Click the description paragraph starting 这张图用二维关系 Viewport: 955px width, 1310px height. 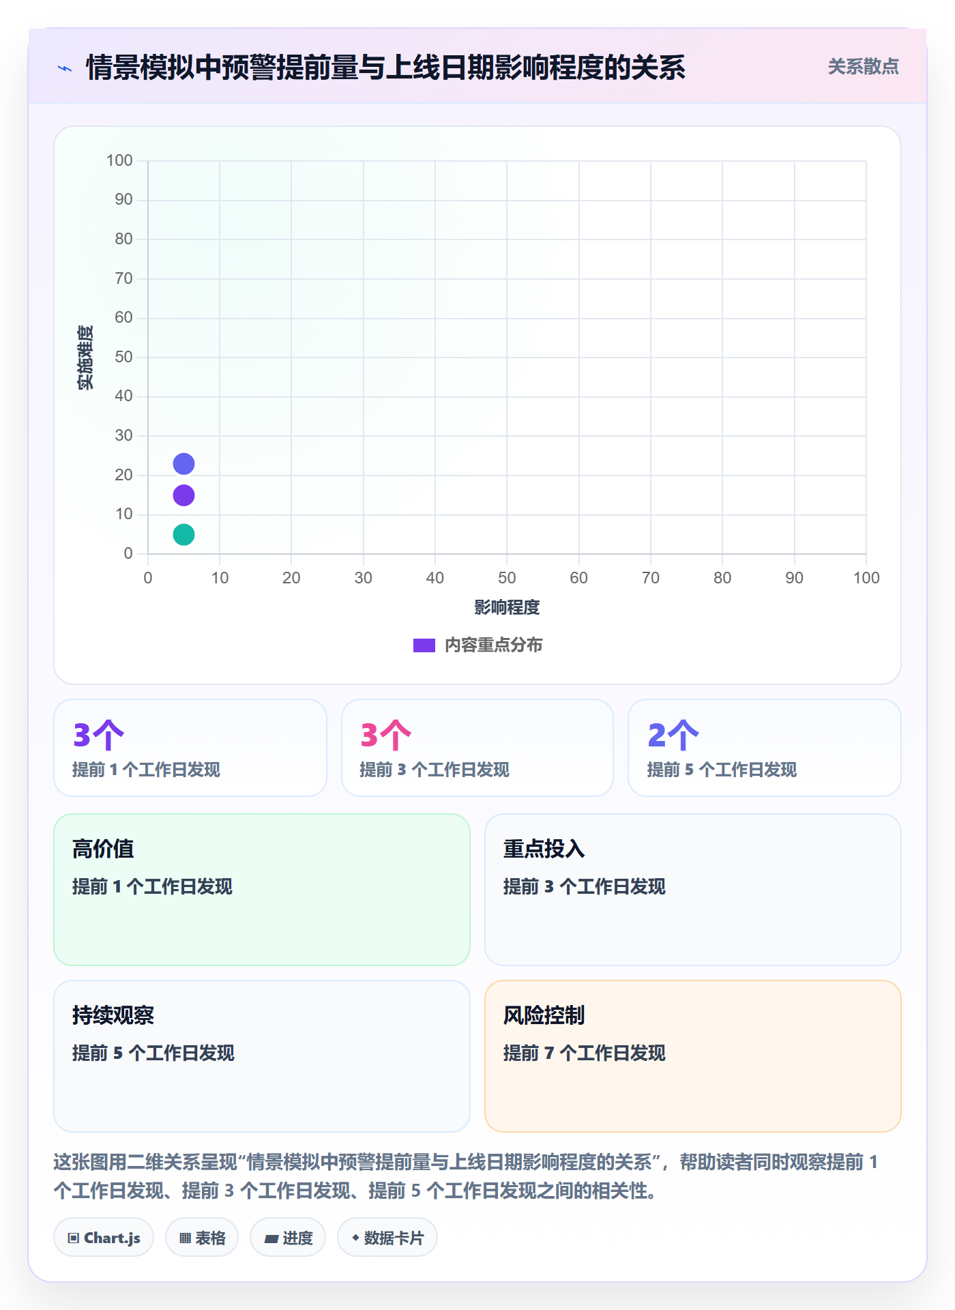pyautogui.click(x=466, y=1176)
